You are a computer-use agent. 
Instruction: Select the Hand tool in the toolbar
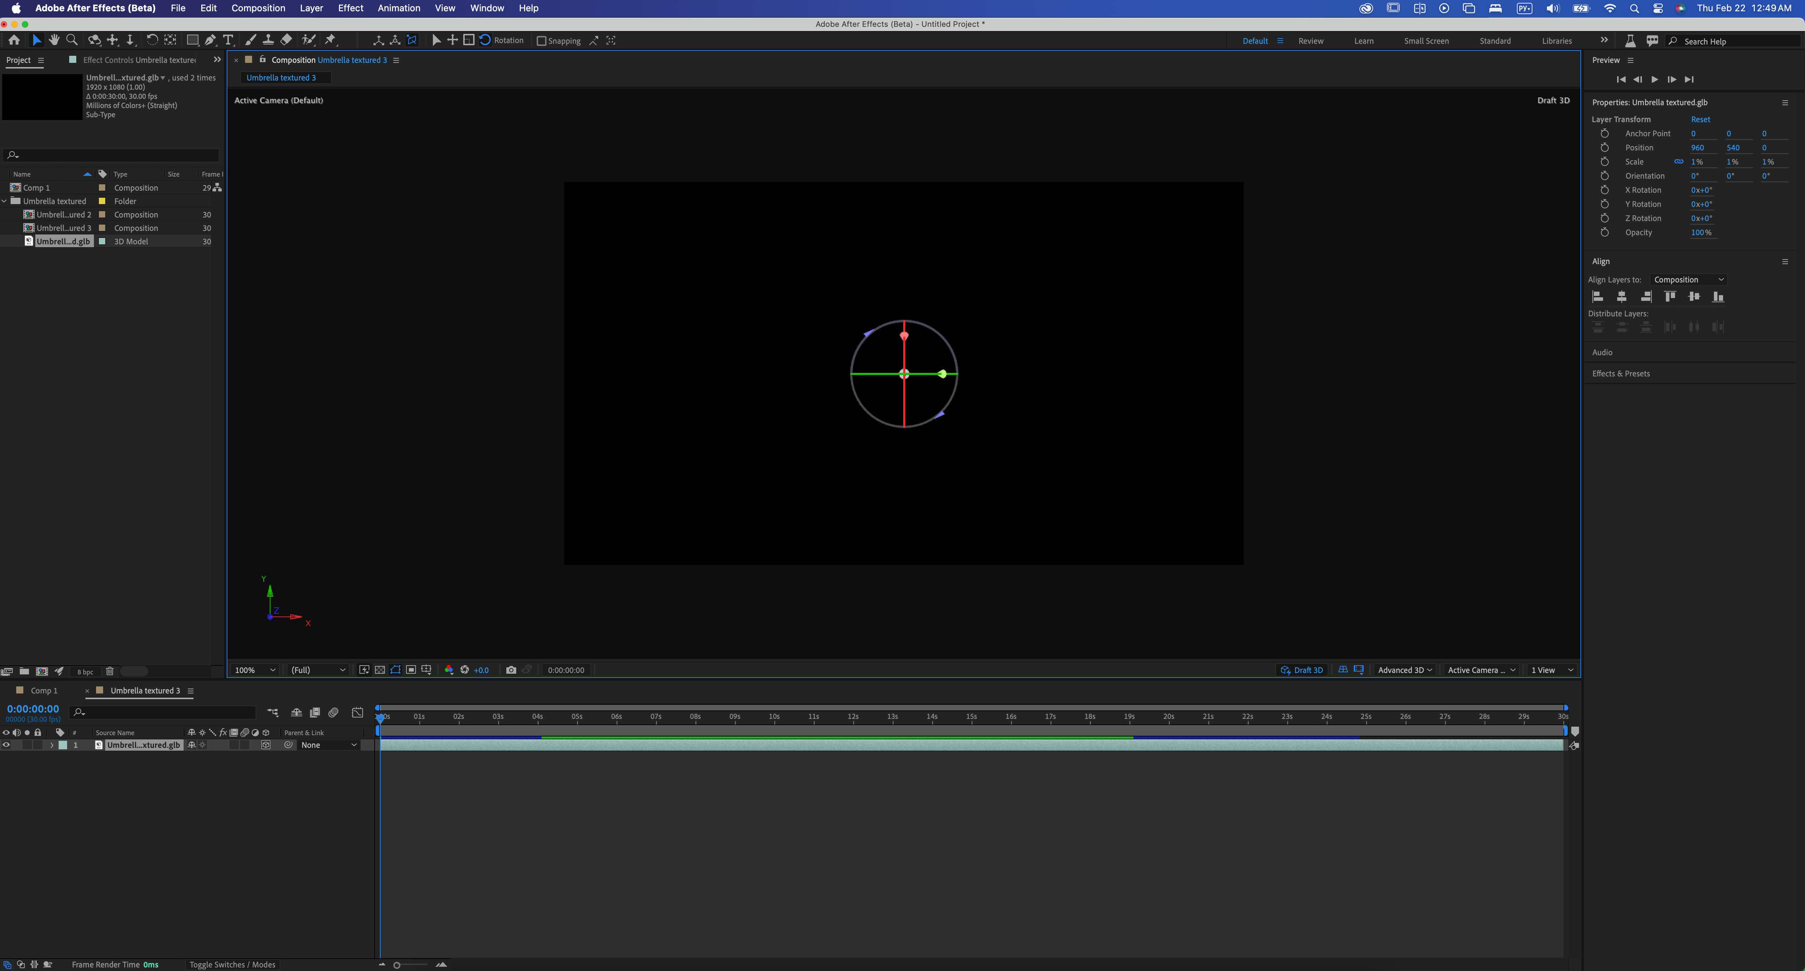pyautogui.click(x=54, y=40)
